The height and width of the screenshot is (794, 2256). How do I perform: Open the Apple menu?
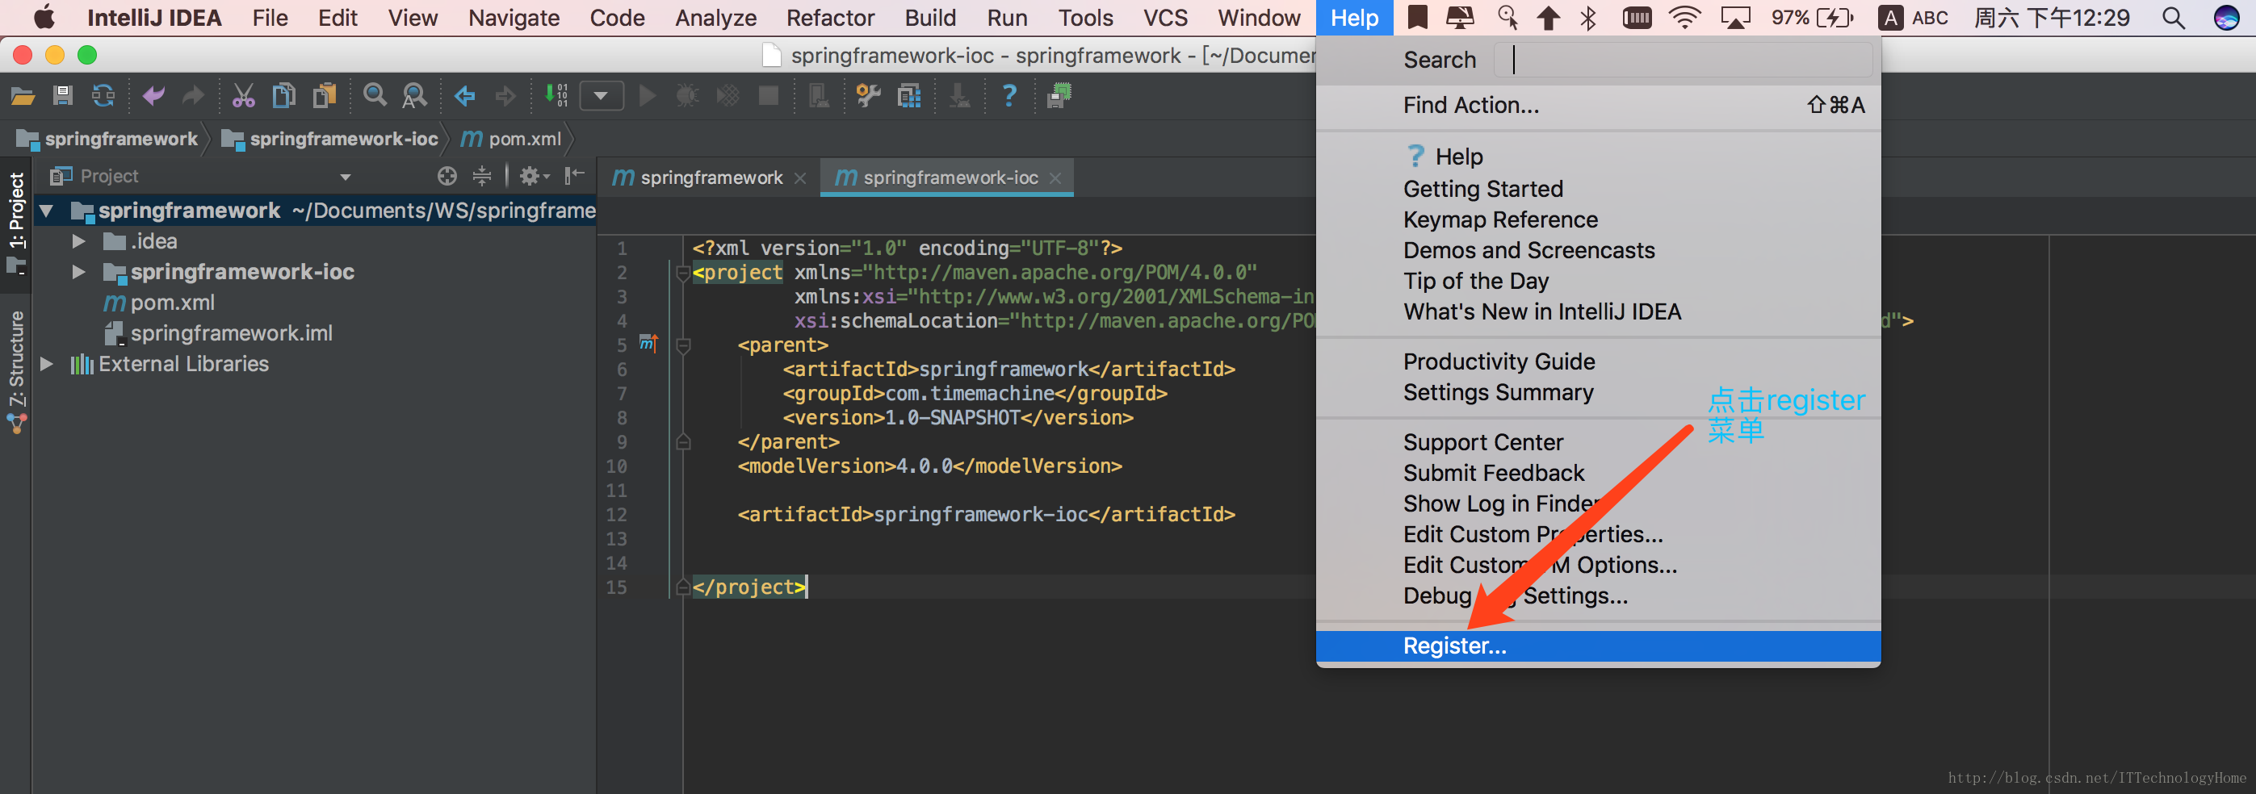(x=44, y=18)
